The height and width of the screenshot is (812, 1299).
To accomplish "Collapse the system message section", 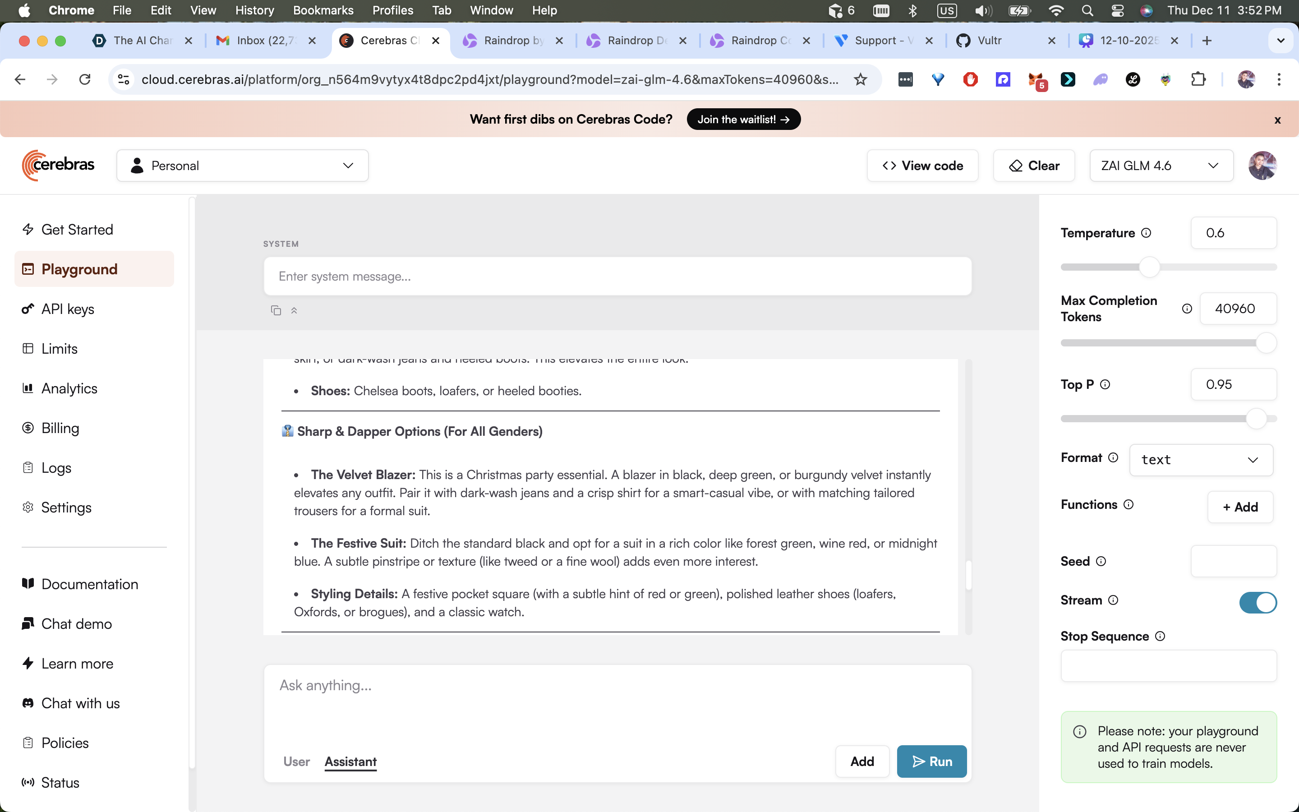I will tap(294, 310).
